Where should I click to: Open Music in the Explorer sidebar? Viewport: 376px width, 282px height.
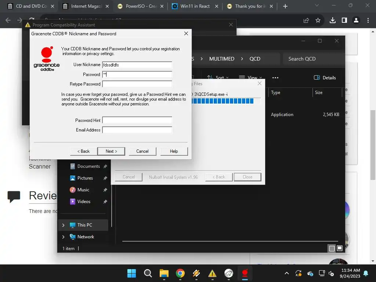point(83,190)
